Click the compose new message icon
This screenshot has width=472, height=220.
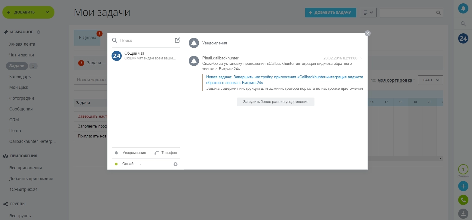click(x=177, y=40)
